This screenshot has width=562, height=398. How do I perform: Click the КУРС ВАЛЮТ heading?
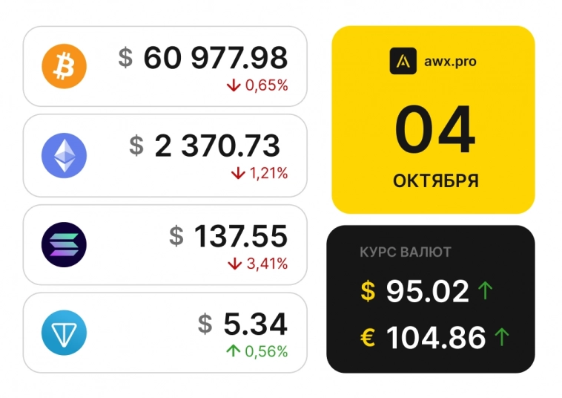(406, 252)
